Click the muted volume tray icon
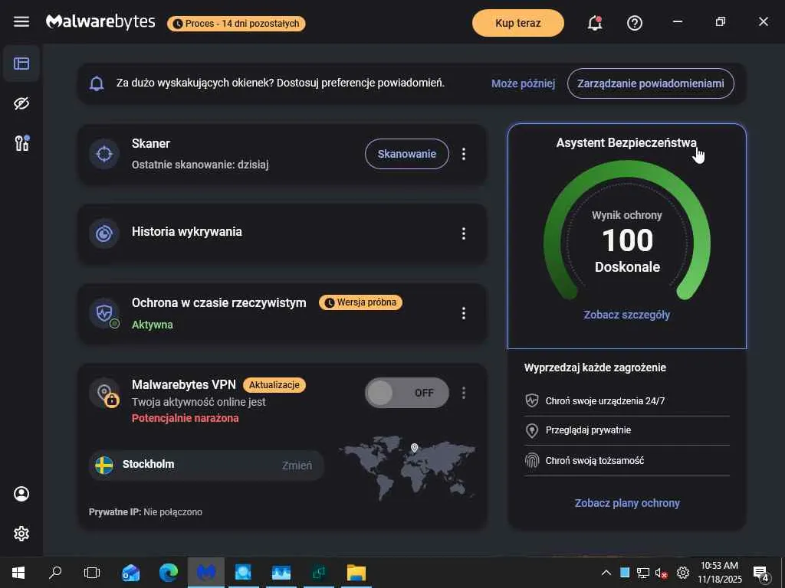Viewport: 785px width, 588px height. coord(662,573)
